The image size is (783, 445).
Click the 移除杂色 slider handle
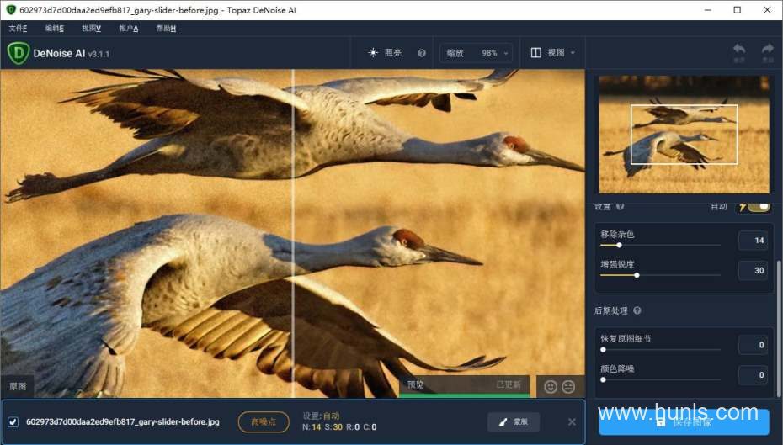[x=619, y=245]
